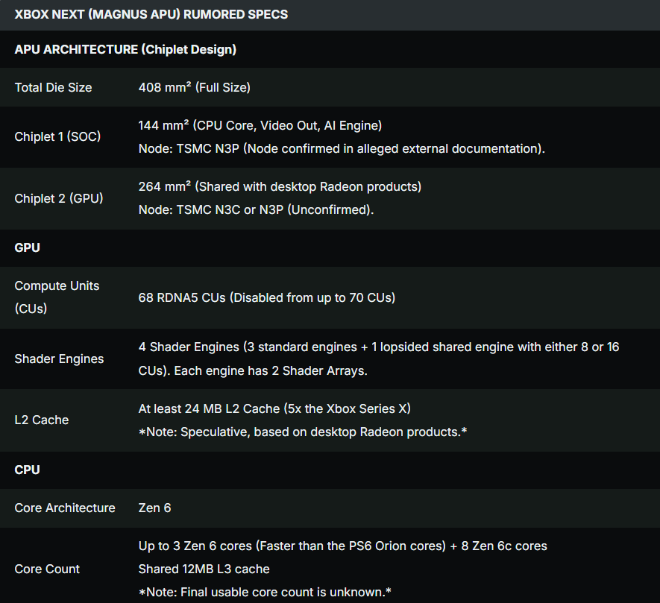This screenshot has width=660, height=603.
Task: Click the Shared 12MB L3 cache line
Action: click(204, 569)
